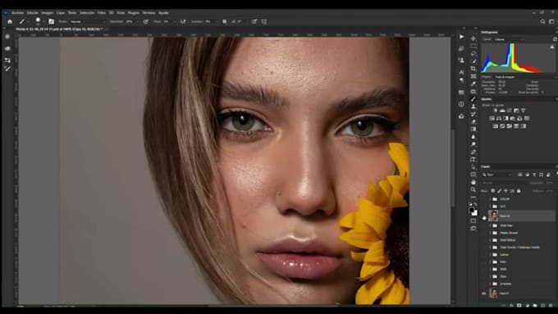Select the Rectangular Marquee tool
The height and width of the screenshot is (314, 558).
pos(473,46)
